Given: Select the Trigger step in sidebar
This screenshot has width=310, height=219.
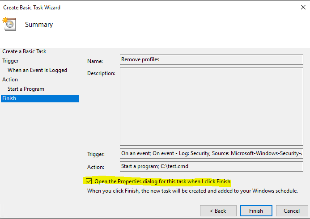Looking at the screenshot, I should tap(10, 61).
